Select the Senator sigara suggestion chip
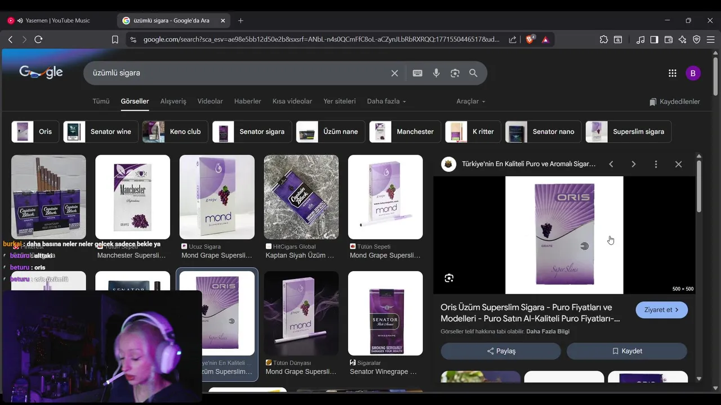 [252, 132]
